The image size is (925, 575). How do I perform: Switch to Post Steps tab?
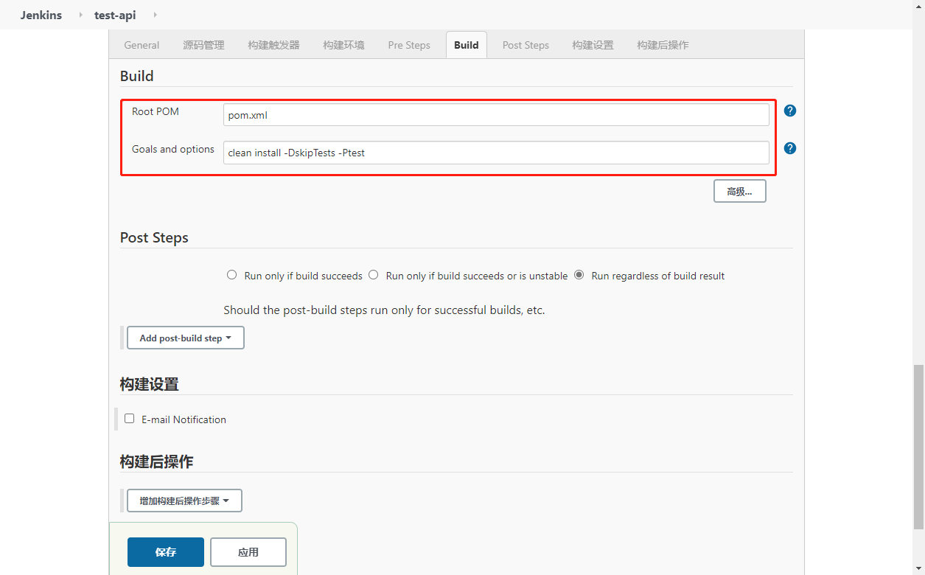tap(526, 45)
